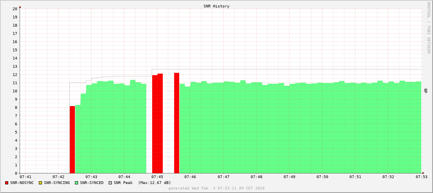Click the narrow red bar before 07:46
Screen dimensions: 433x193
tap(176, 123)
